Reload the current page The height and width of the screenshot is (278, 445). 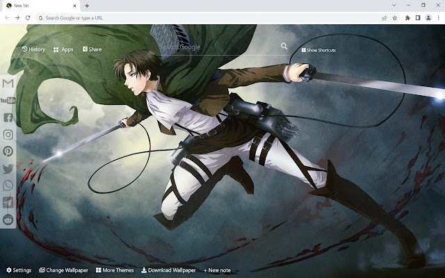point(28,18)
